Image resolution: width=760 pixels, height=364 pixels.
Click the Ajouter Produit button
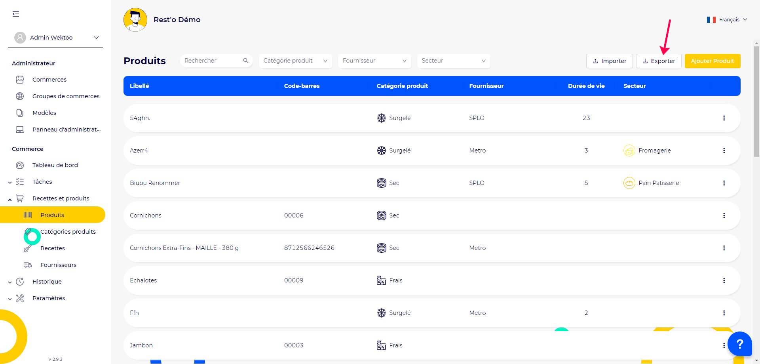click(x=712, y=61)
